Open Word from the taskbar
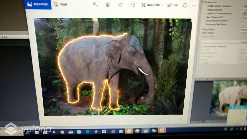 [x=104, y=131]
